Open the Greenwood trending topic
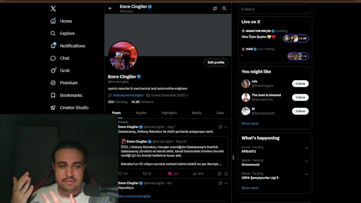 click(x=250, y=165)
